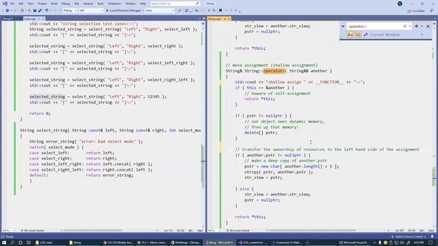The height and width of the screenshot is (246, 438).
Task: Open the Windows Start menu
Action: [x=4, y=243]
